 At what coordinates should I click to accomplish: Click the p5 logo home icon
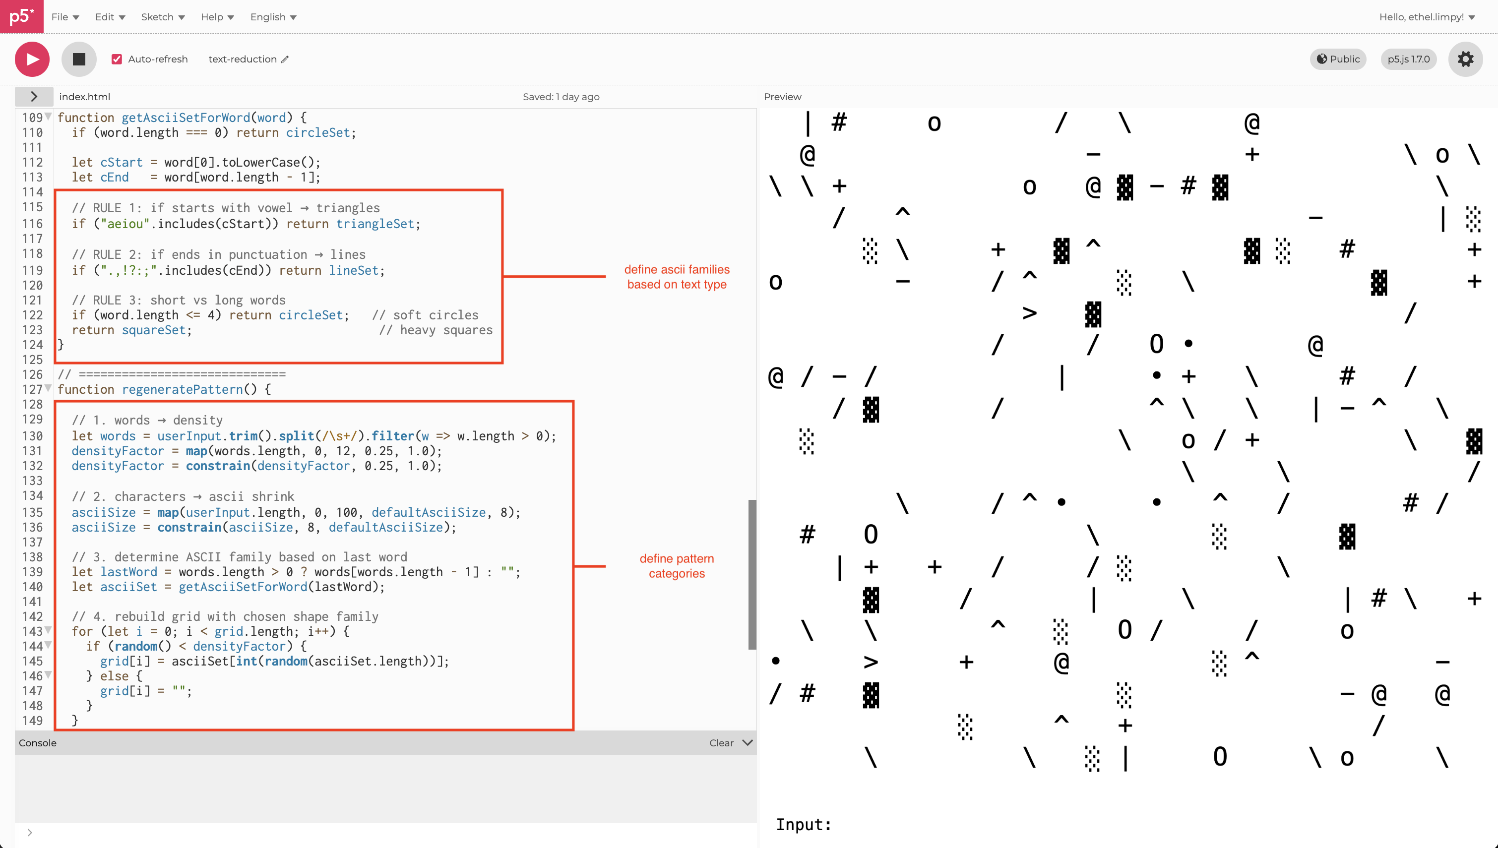(21, 16)
